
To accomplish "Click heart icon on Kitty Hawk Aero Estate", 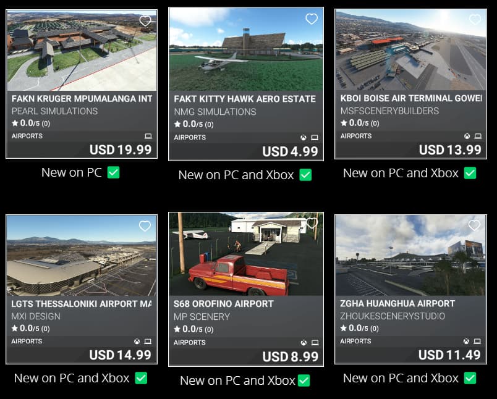I will [312, 19].
